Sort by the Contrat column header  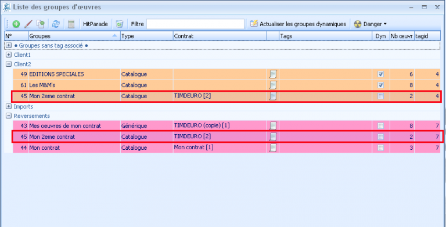click(220, 36)
